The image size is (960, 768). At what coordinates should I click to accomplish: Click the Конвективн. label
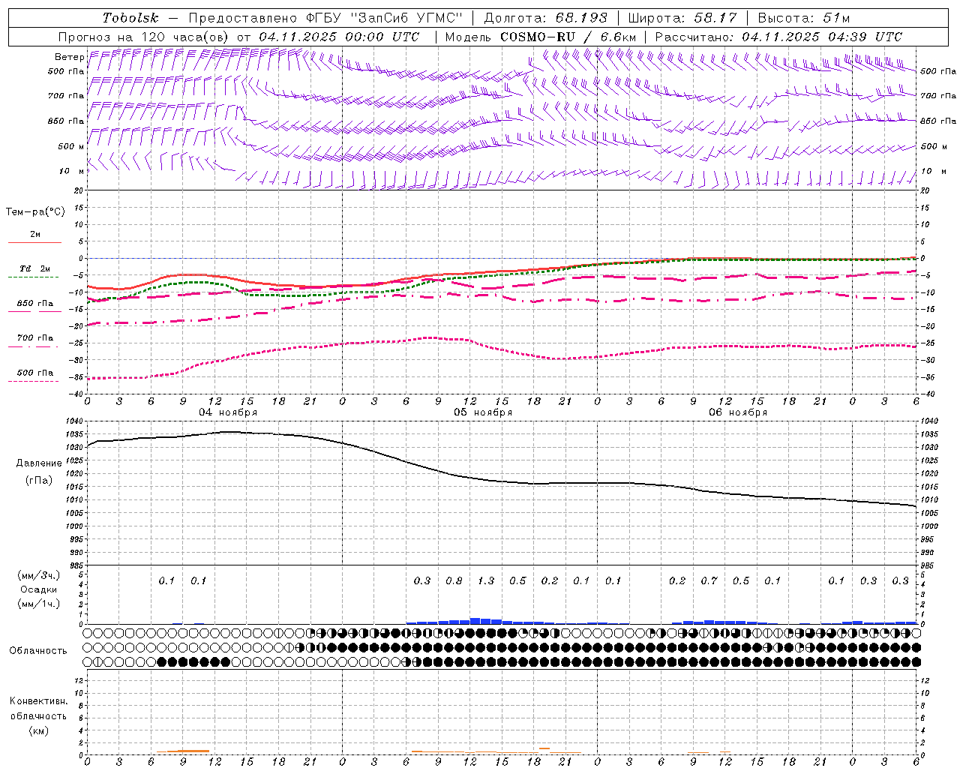click(x=38, y=701)
